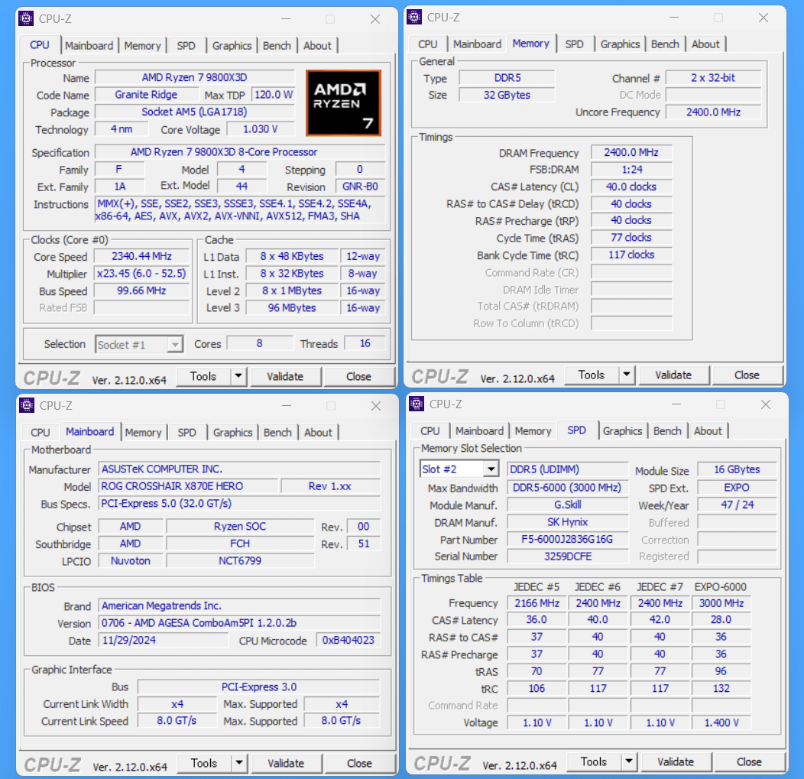Expand Tools dropdown arrow in Mainboard window

point(239,763)
